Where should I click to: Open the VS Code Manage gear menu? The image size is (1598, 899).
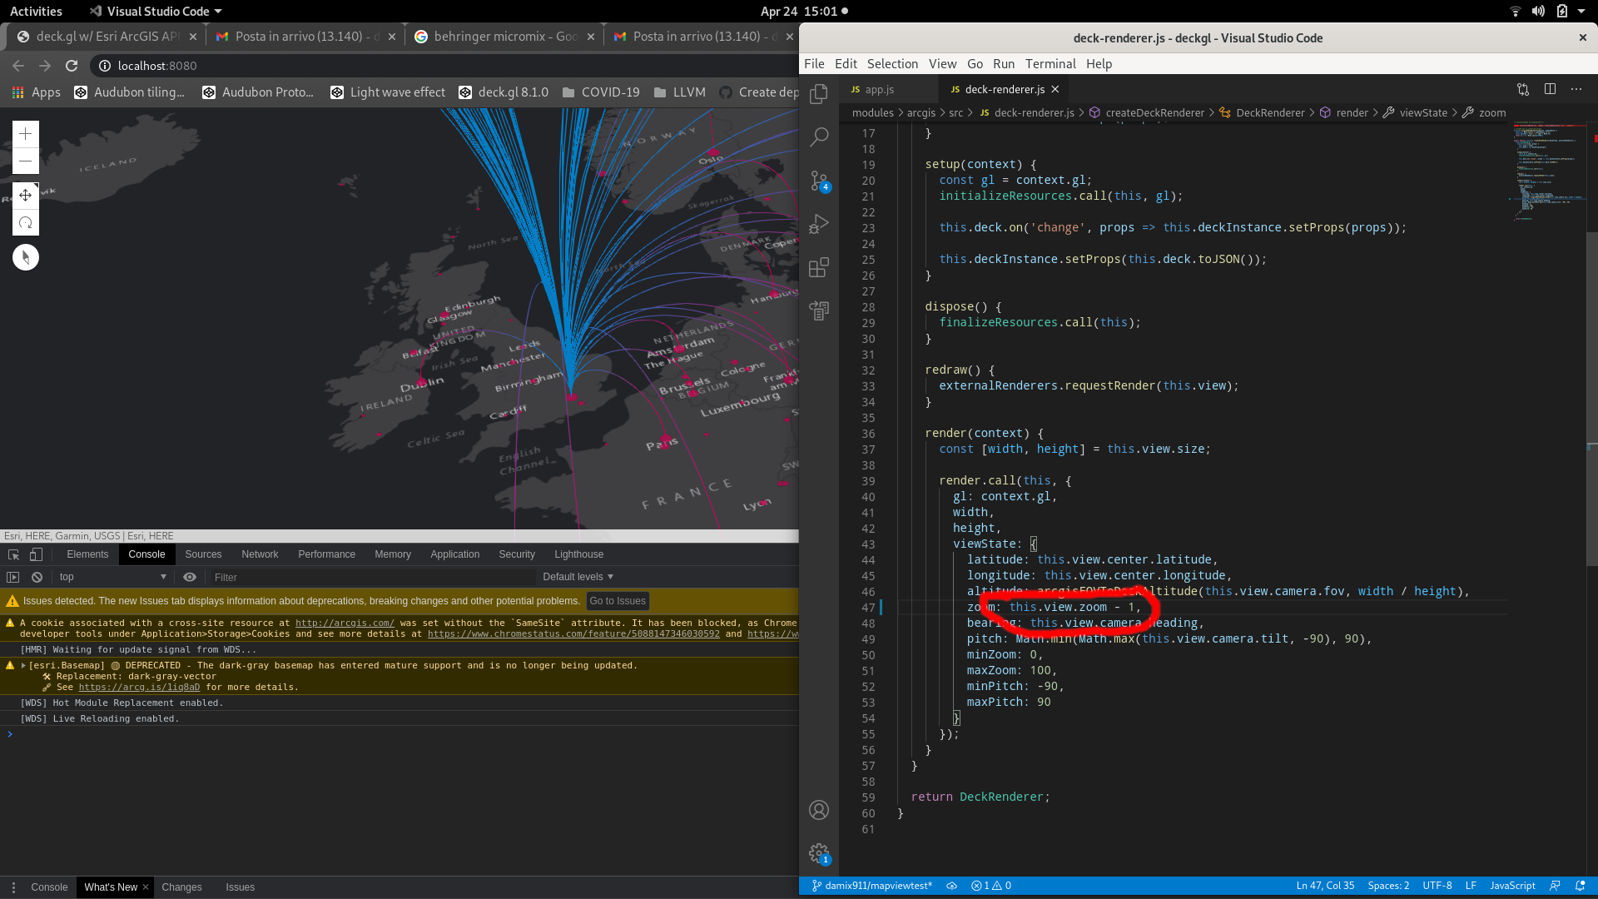click(820, 853)
